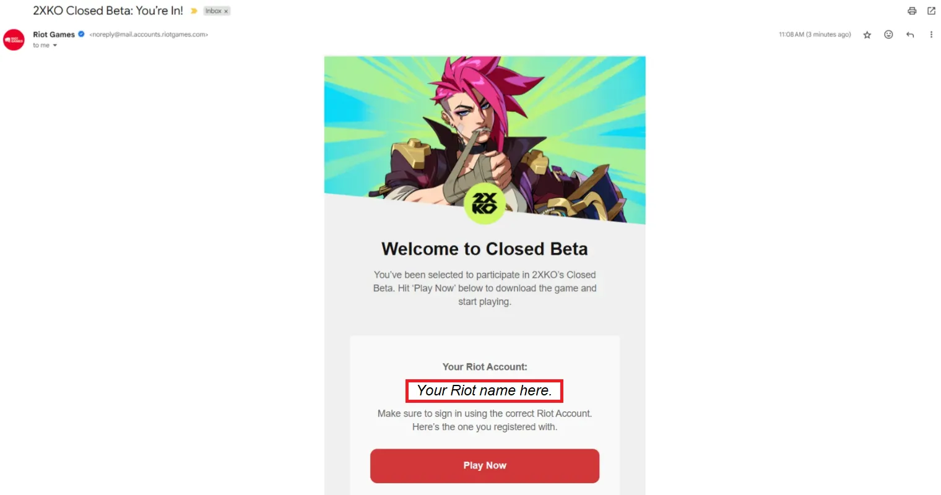Click the red Play Now button
This screenshot has width=941, height=495.
click(485, 466)
